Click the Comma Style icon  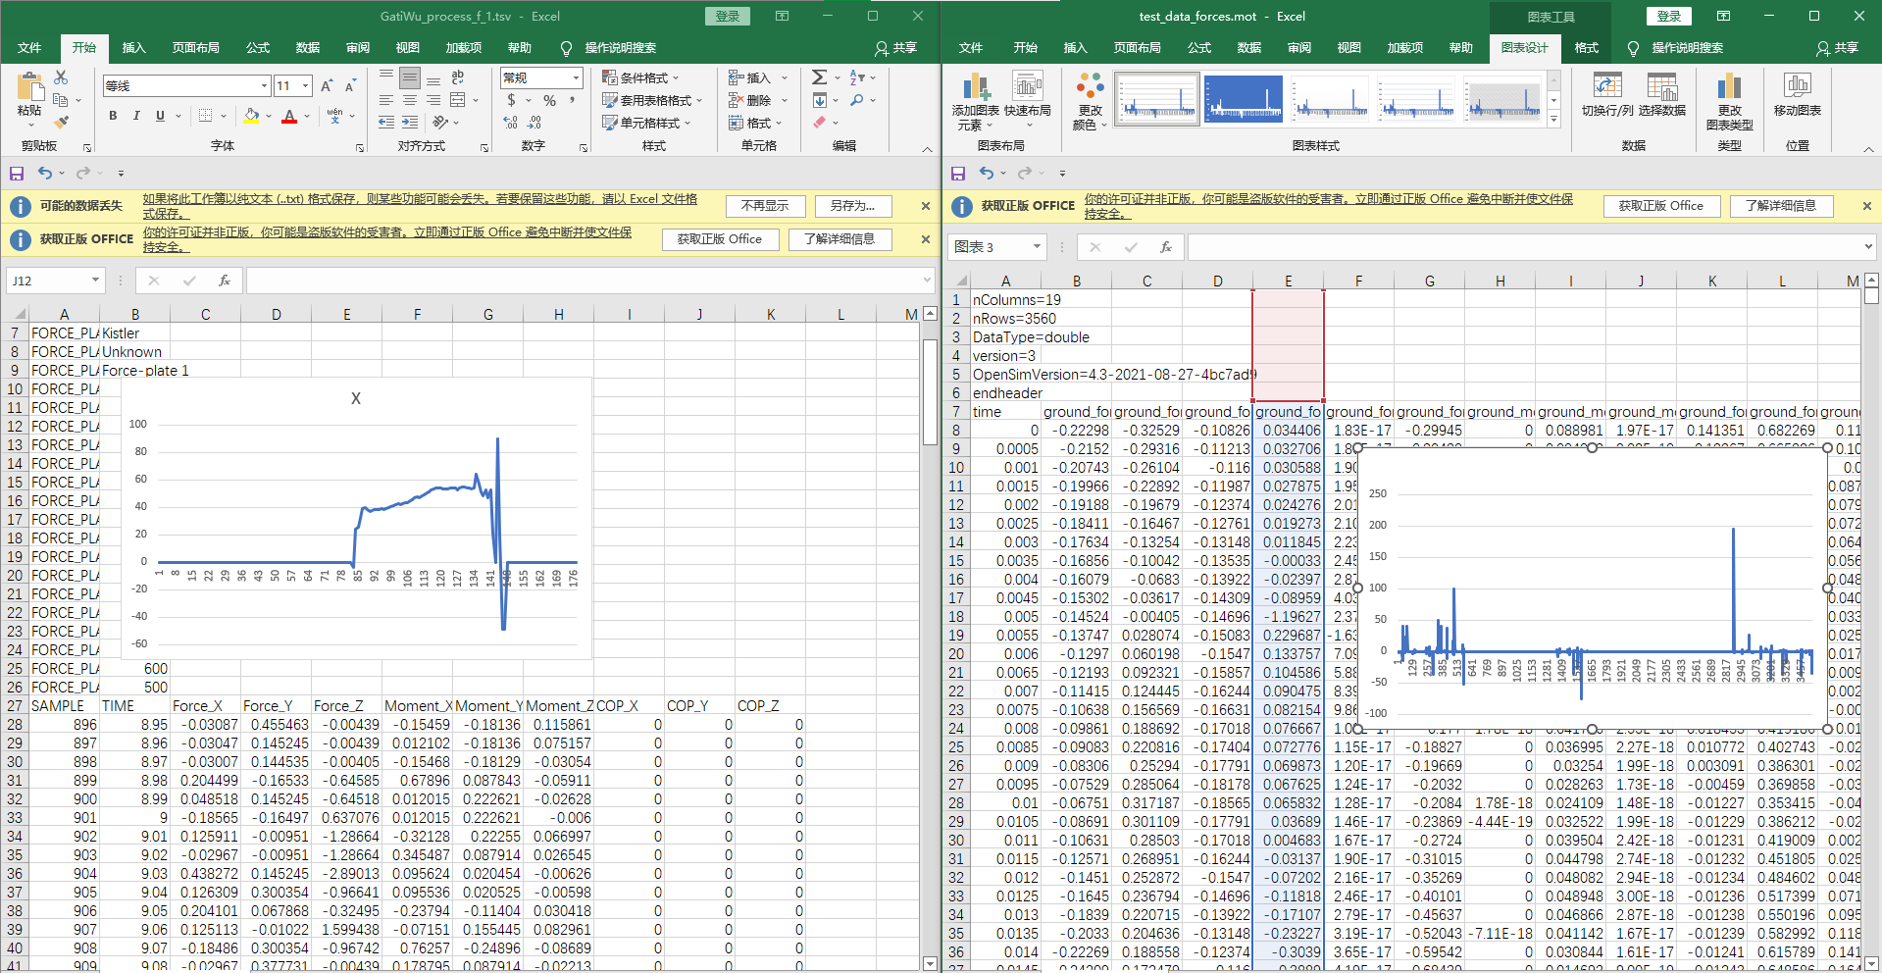point(572,100)
